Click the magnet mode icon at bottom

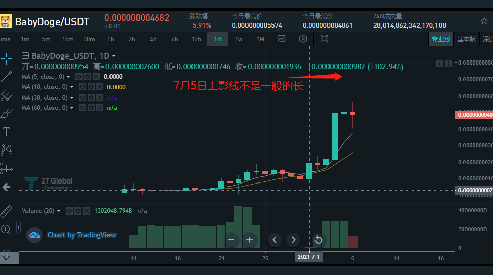[6, 256]
